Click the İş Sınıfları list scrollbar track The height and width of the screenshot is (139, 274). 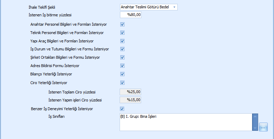pos(255,122)
